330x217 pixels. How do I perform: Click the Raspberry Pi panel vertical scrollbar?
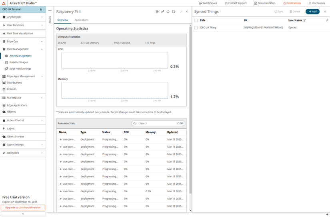[x=190, y=110]
